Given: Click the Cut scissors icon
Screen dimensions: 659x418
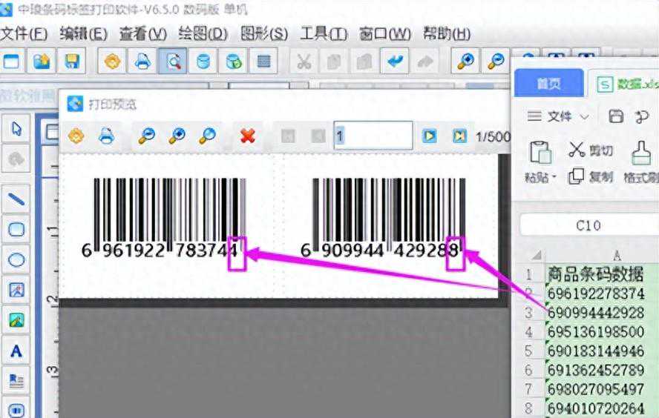Looking at the screenshot, I should [304, 62].
